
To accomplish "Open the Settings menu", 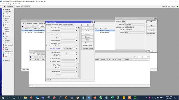I will coord(9,4).
